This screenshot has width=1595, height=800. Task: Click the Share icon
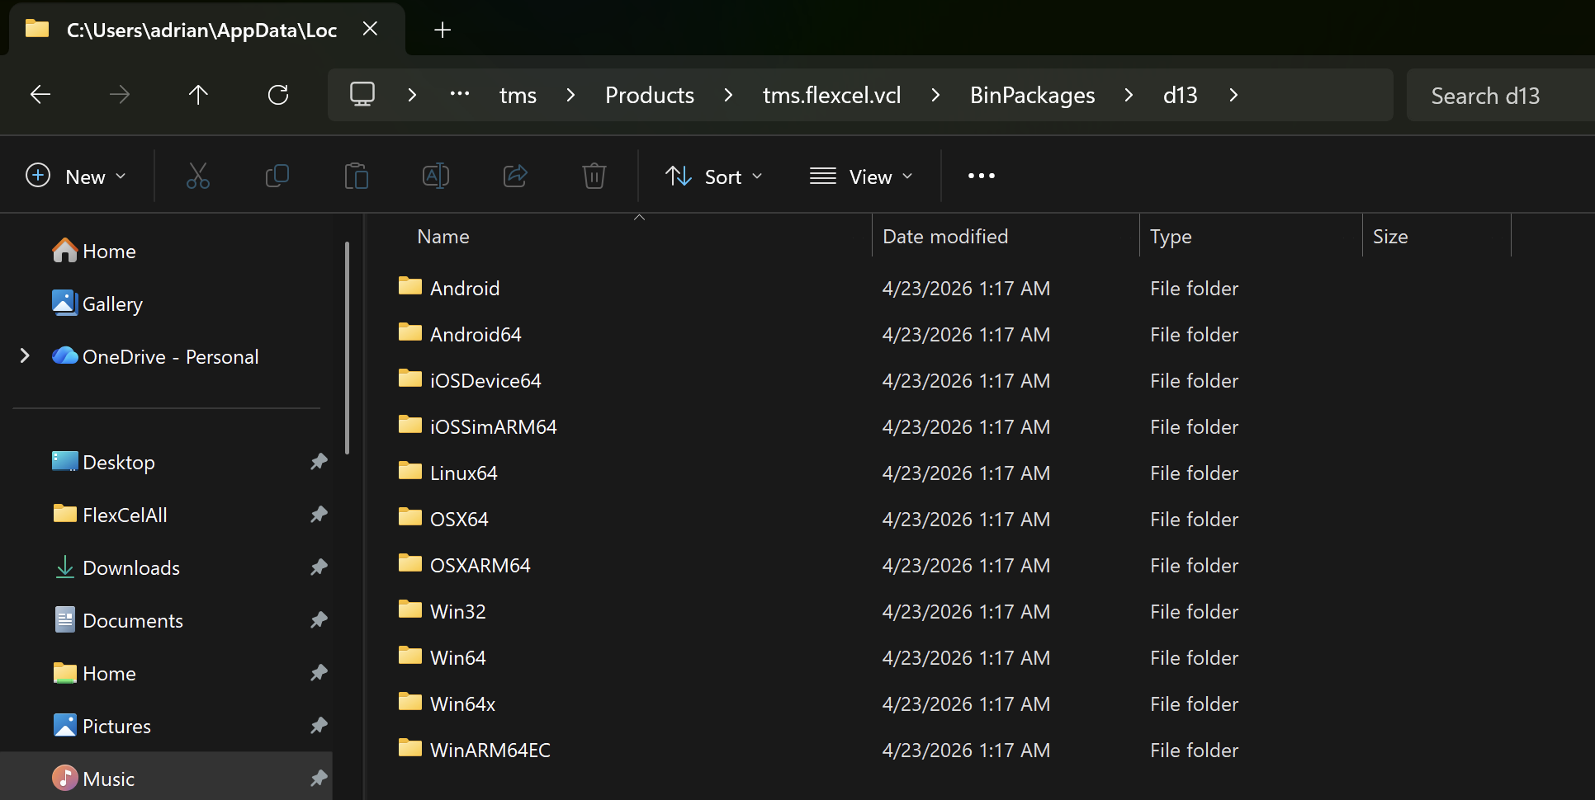click(515, 176)
